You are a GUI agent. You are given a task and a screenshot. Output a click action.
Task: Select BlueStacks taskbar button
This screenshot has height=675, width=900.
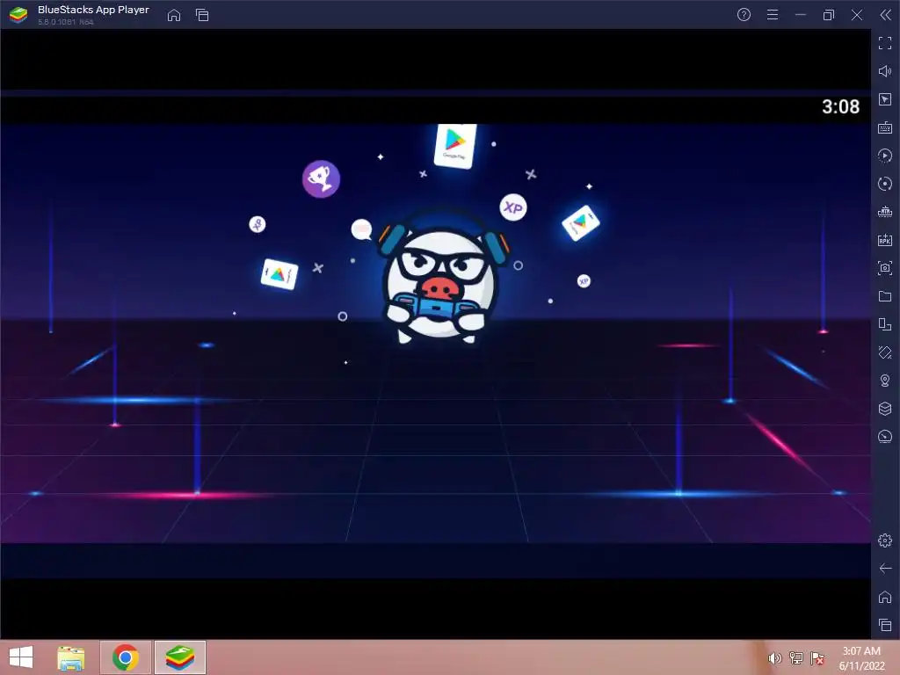(179, 657)
